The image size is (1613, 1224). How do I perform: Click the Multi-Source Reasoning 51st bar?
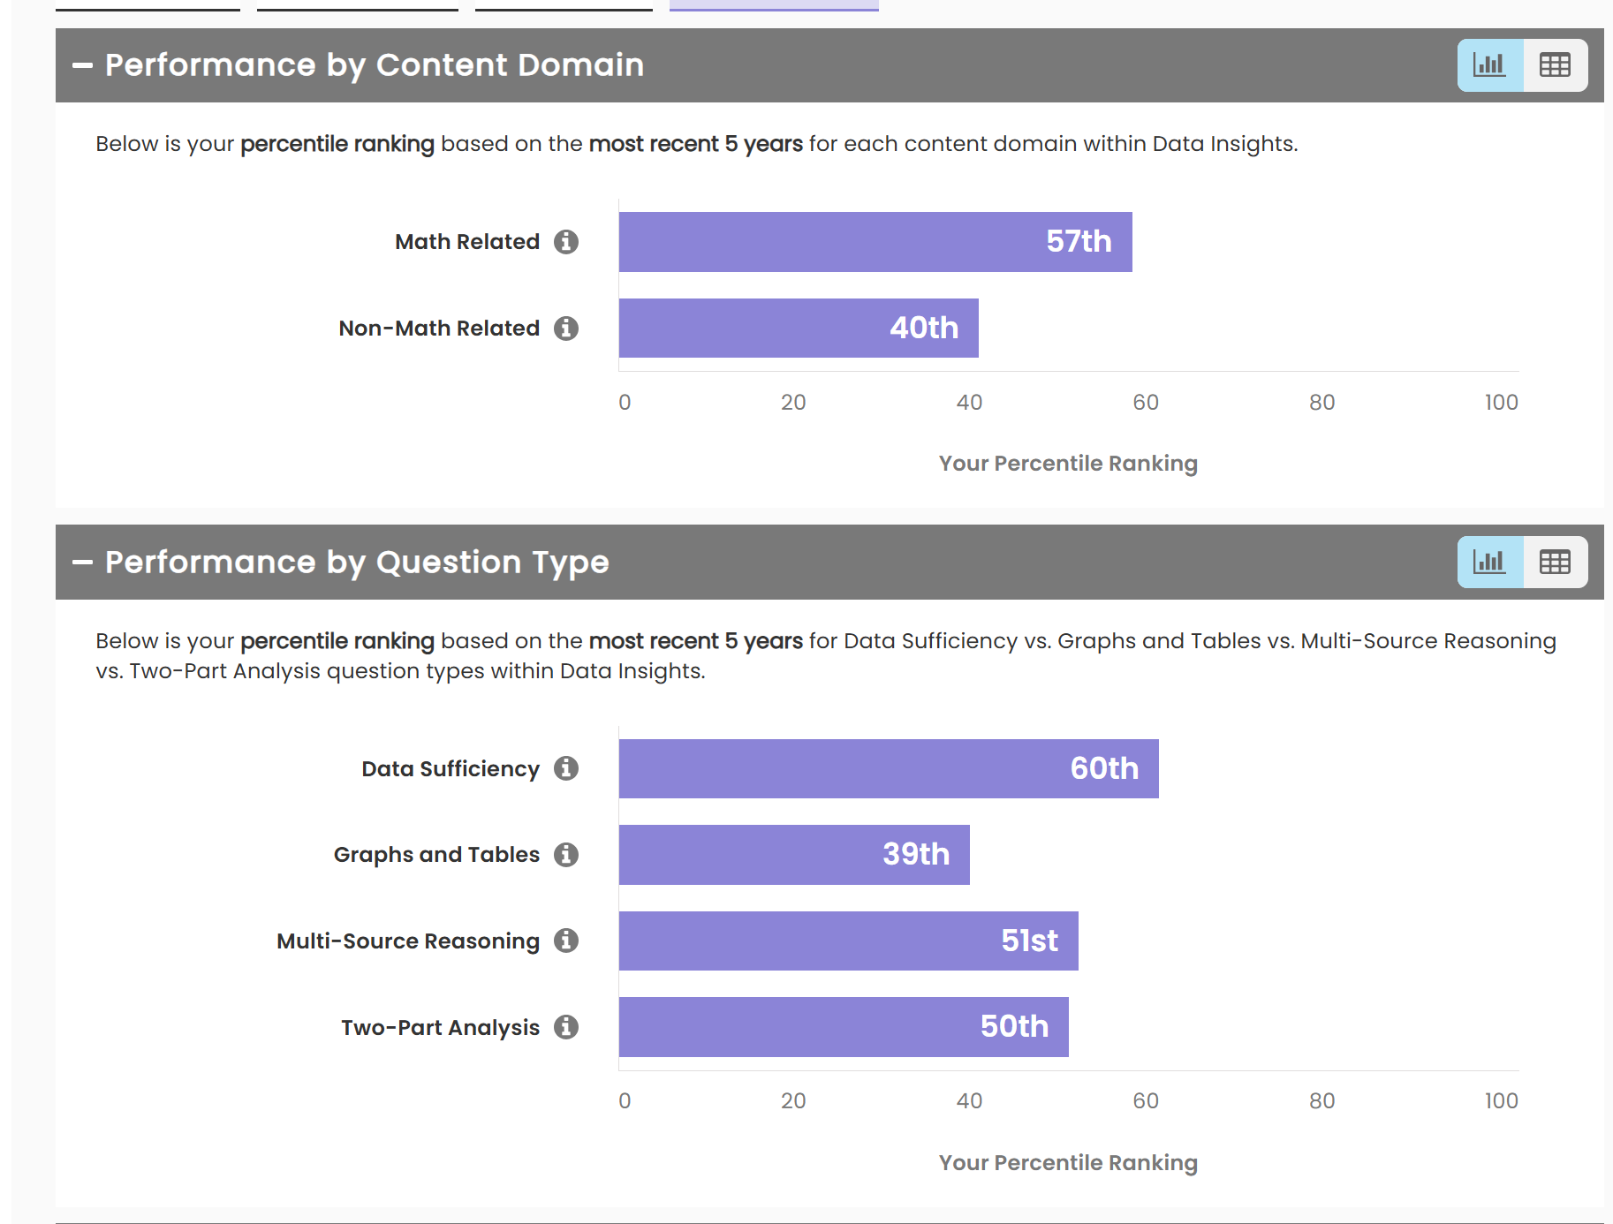click(x=848, y=941)
